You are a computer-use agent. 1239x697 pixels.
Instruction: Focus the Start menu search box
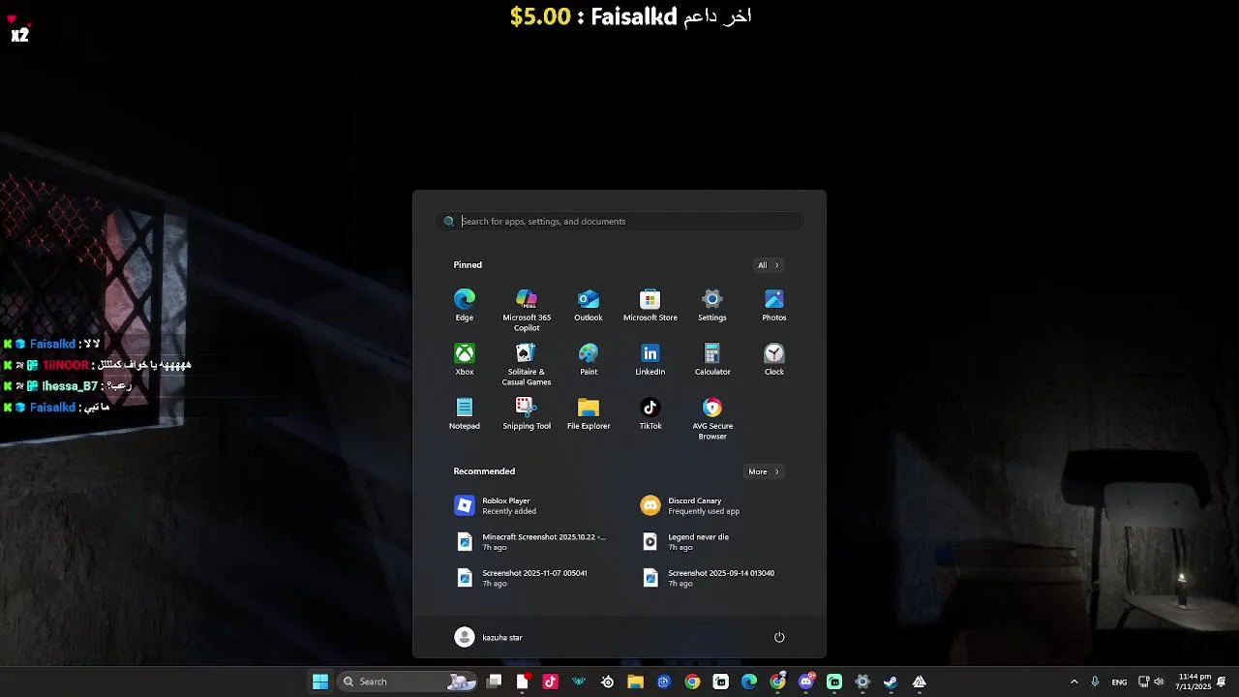[x=619, y=221]
